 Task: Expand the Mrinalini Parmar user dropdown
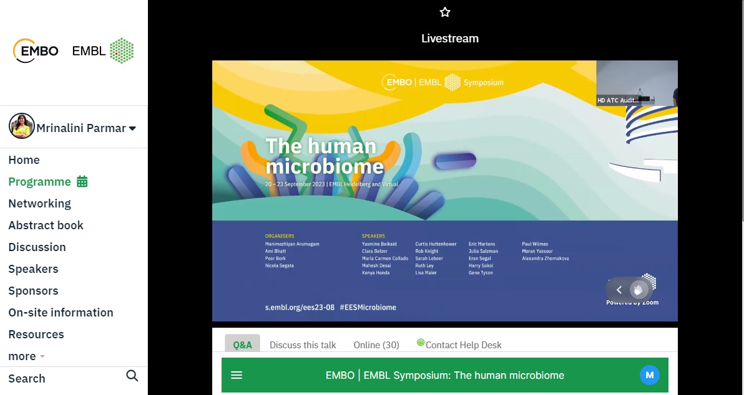pos(132,128)
